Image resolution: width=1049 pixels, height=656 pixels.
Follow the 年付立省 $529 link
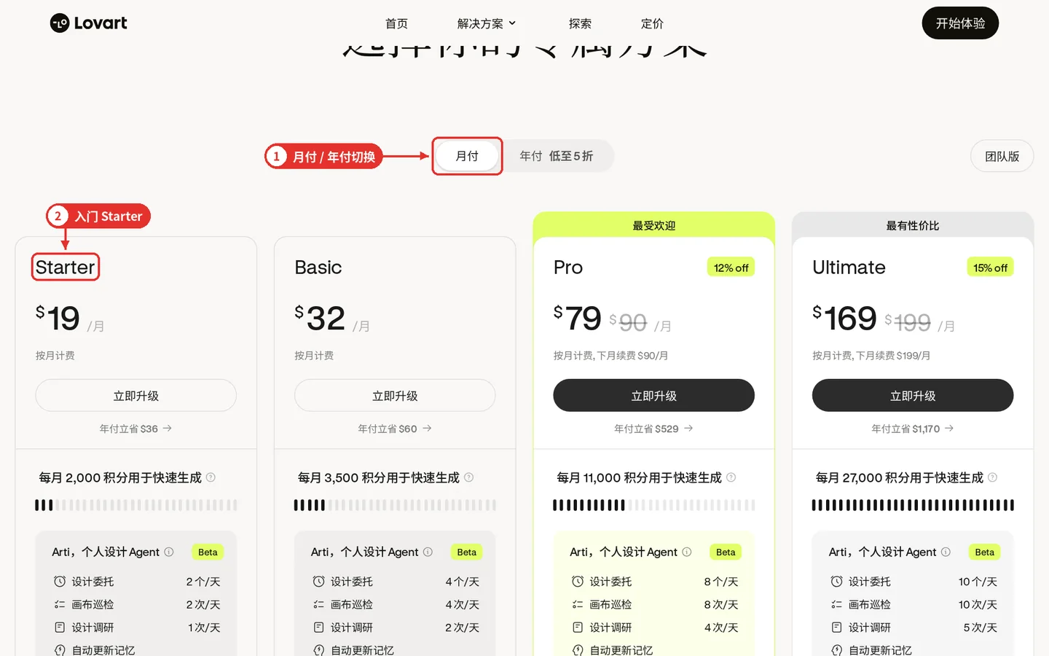[653, 429]
